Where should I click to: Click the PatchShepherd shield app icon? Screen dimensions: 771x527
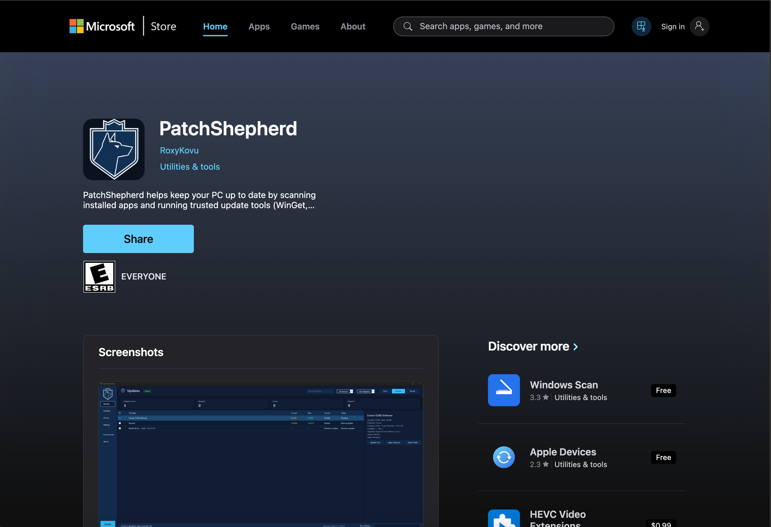pos(114,149)
